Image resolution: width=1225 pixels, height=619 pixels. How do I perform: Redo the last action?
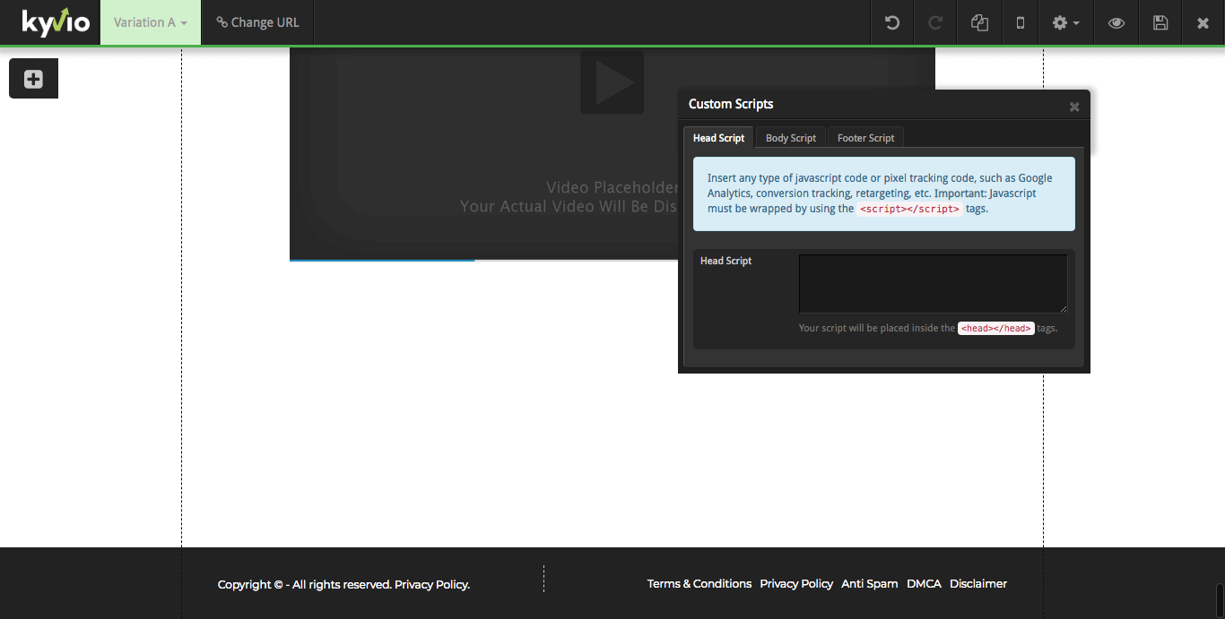[x=935, y=22]
